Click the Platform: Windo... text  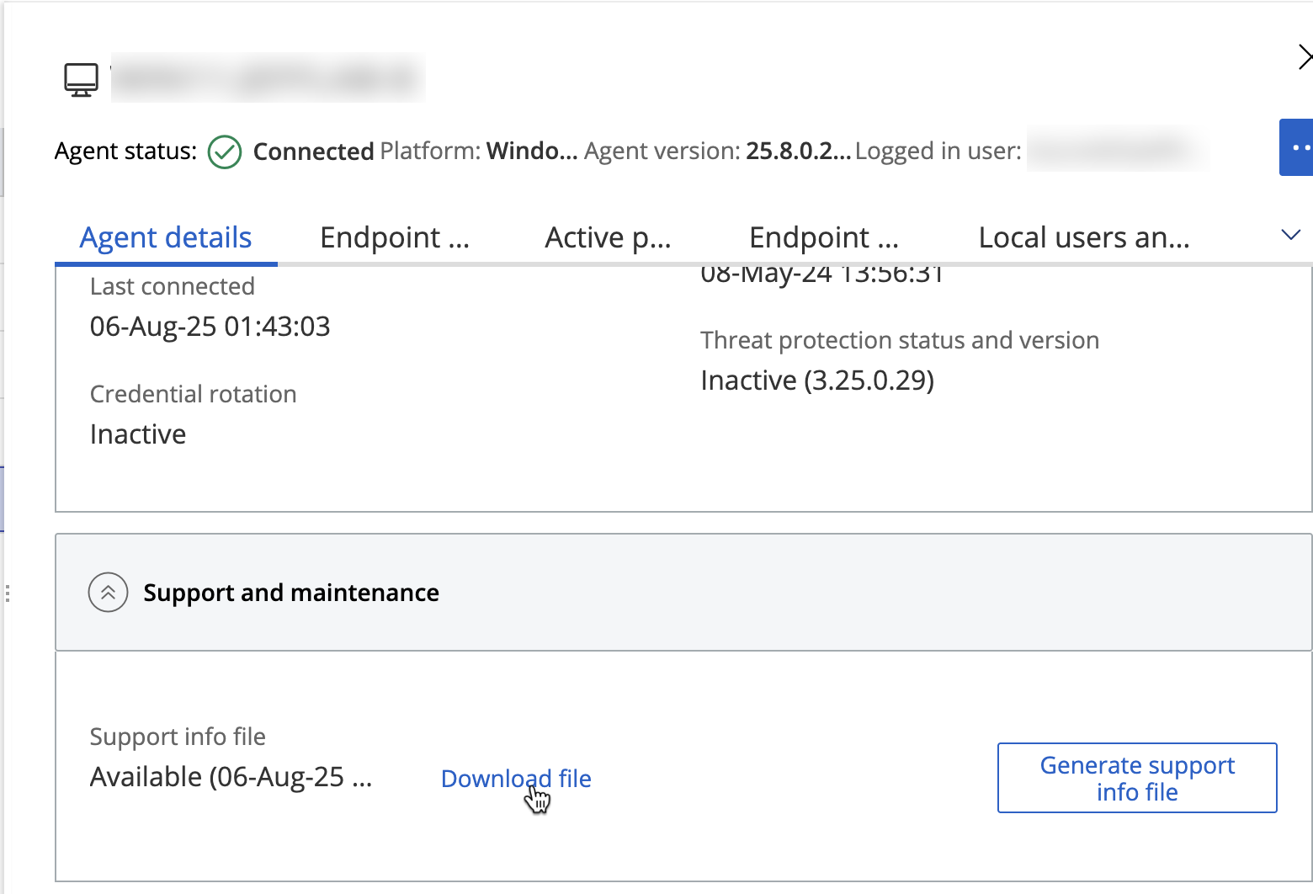[479, 152]
